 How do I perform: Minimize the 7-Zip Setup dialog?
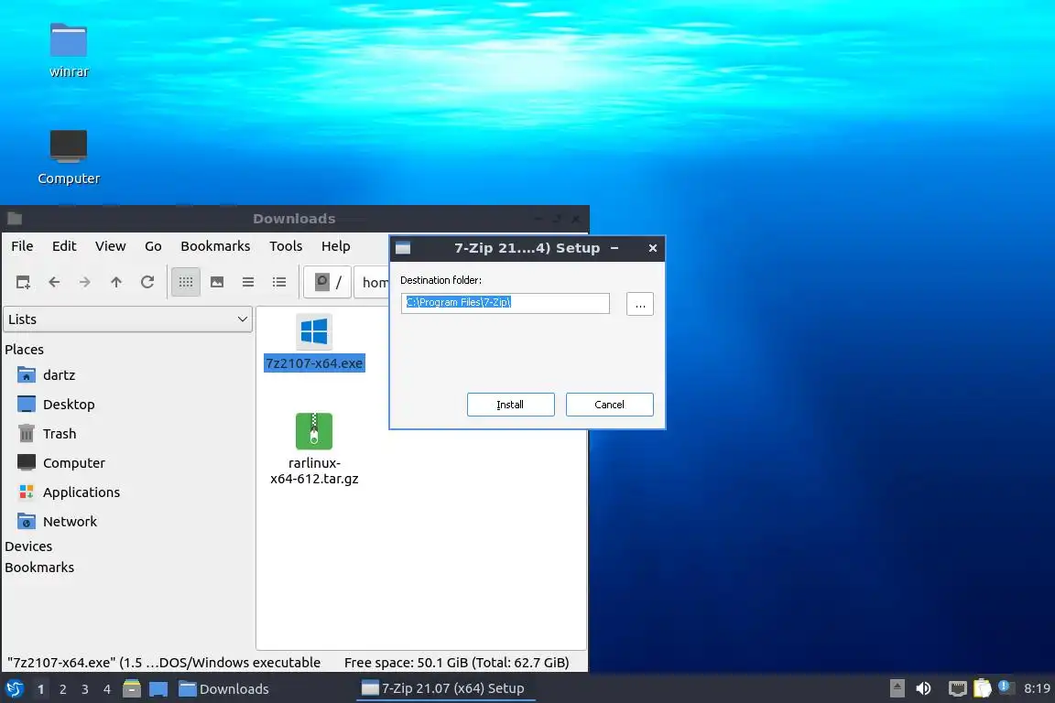tap(615, 247)
